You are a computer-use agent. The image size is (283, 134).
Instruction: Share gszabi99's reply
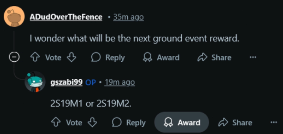[x=235, y=123]
